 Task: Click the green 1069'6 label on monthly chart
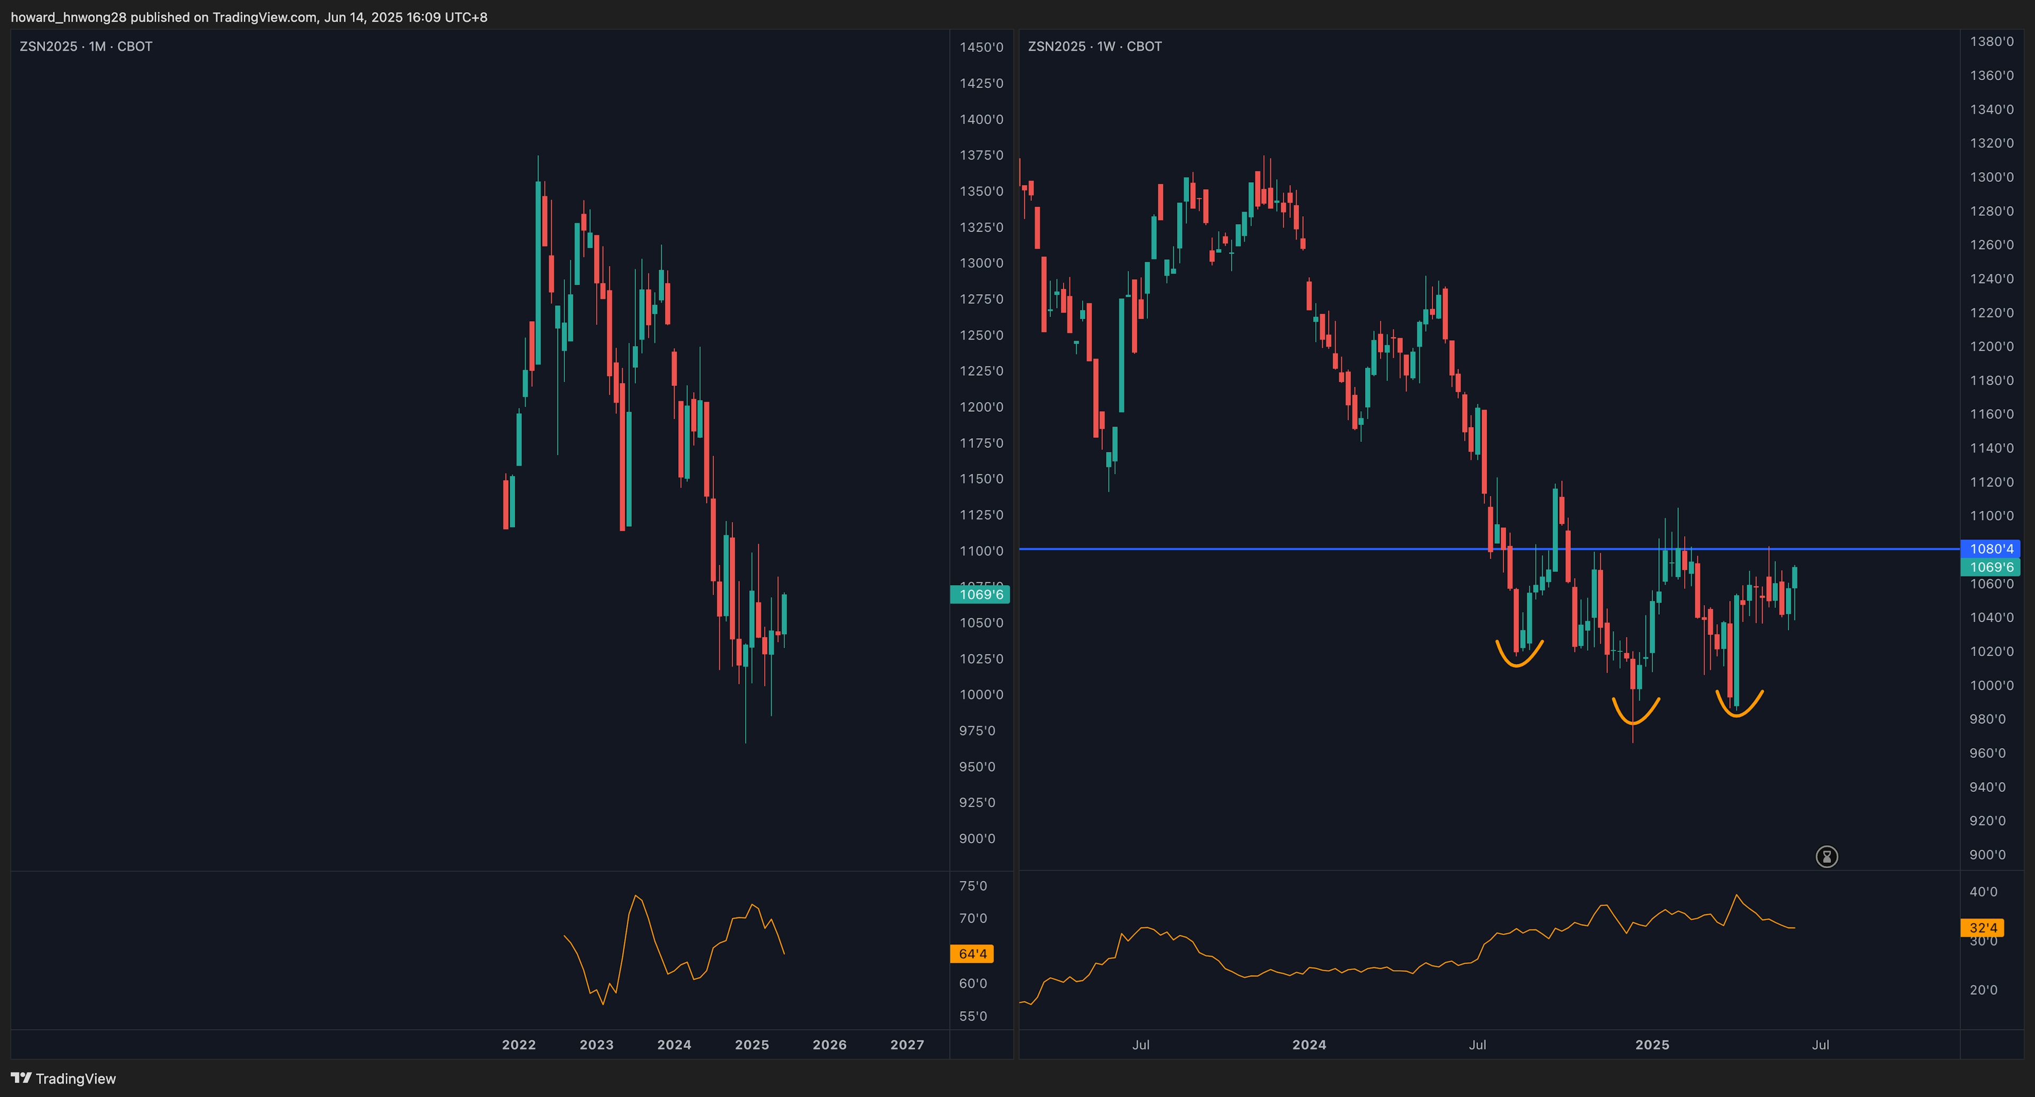[980, 594]
